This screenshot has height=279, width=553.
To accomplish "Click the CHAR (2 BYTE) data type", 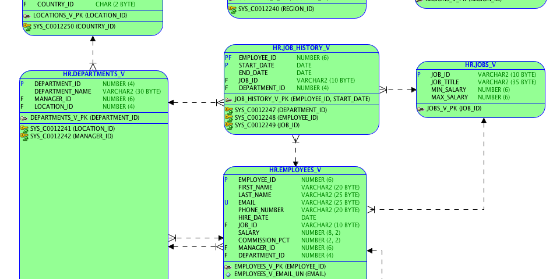I will click(x=115, y=5).
